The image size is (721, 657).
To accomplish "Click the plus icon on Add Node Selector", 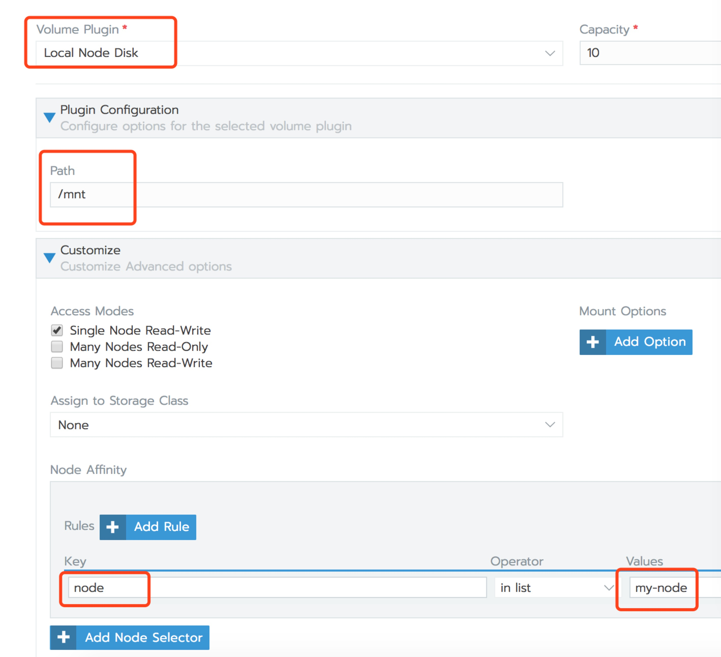I will tap(63, 637).
